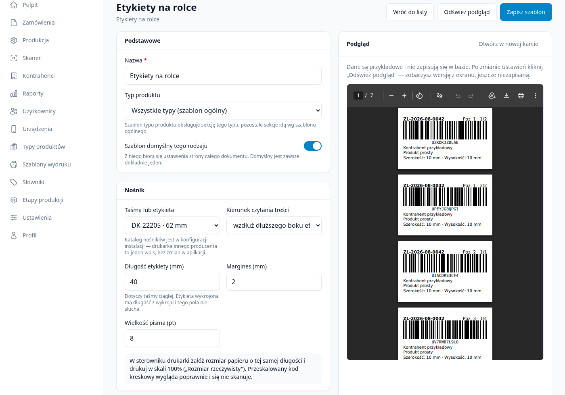Click the PDF page number box
The width and height of the screenshot is (565, 395).
358,96
